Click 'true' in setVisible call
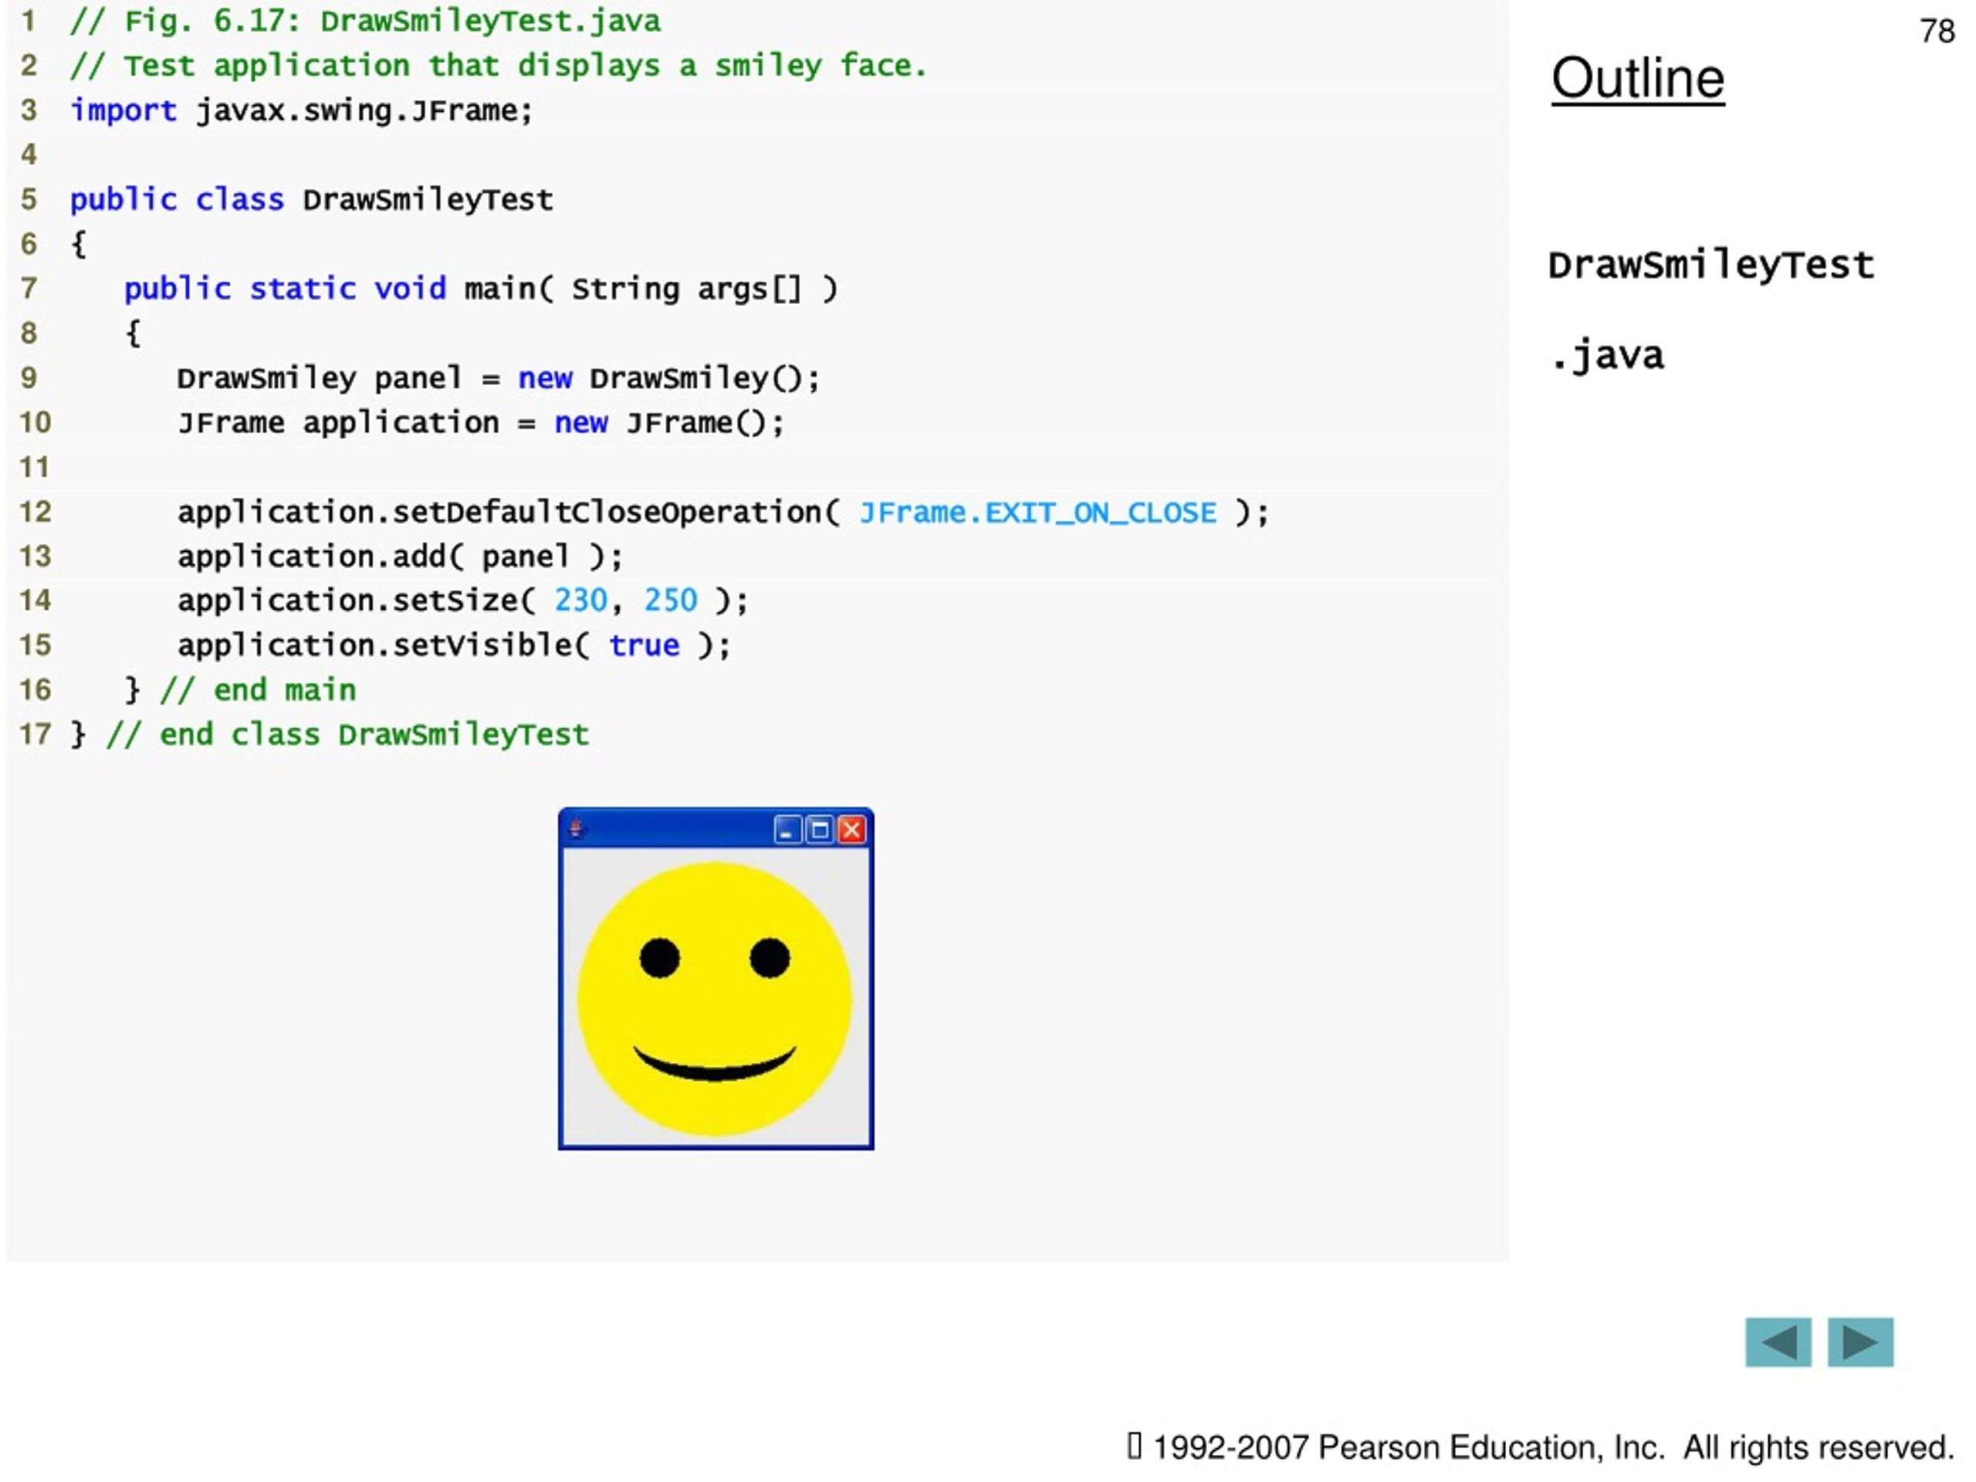 click(x=644, y=645)
